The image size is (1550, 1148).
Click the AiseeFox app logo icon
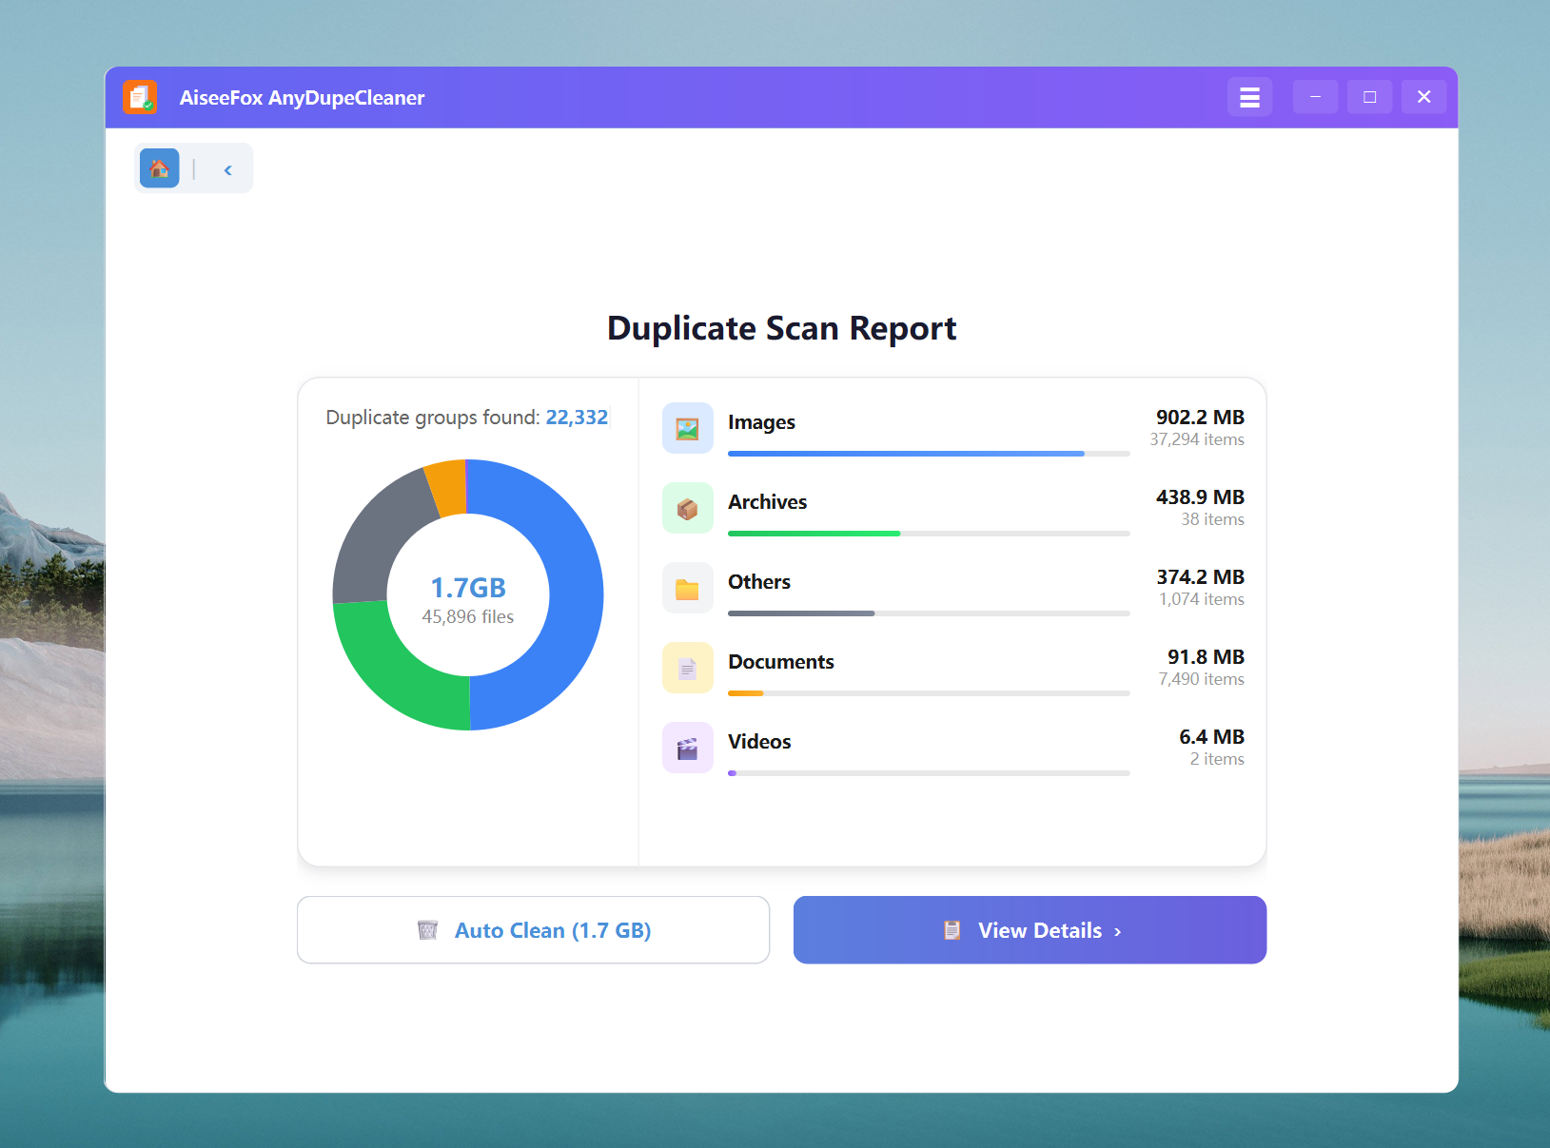(141, 97)
